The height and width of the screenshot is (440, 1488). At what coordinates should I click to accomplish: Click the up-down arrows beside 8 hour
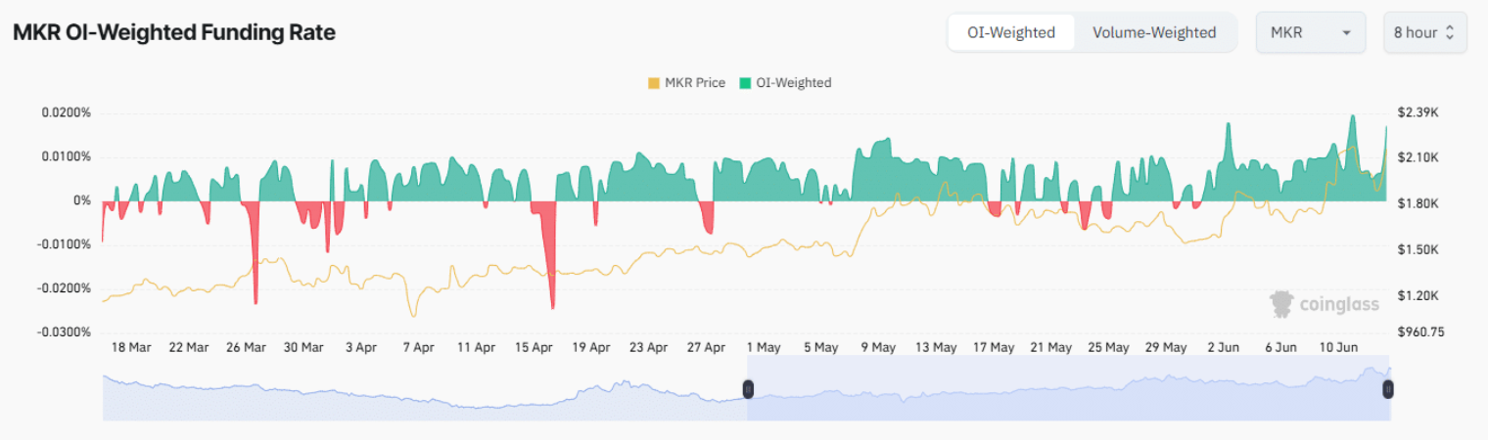1450,32
